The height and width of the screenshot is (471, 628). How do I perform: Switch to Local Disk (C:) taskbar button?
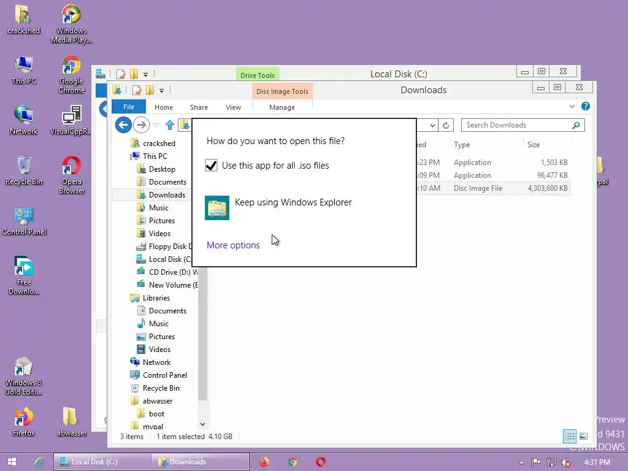pos(103,462)
